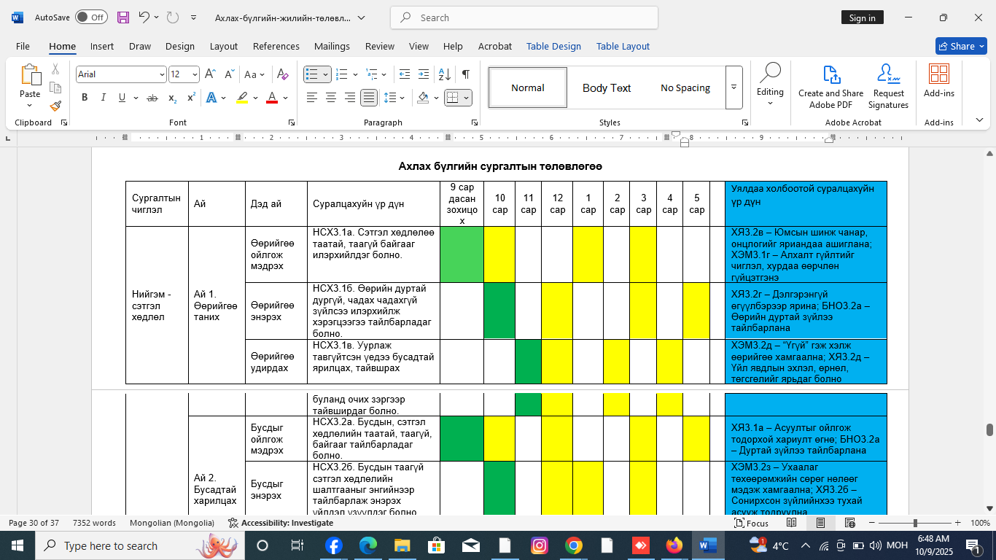Toggle the AutoSave switch

pyautogui.click(x=90, y=17)
